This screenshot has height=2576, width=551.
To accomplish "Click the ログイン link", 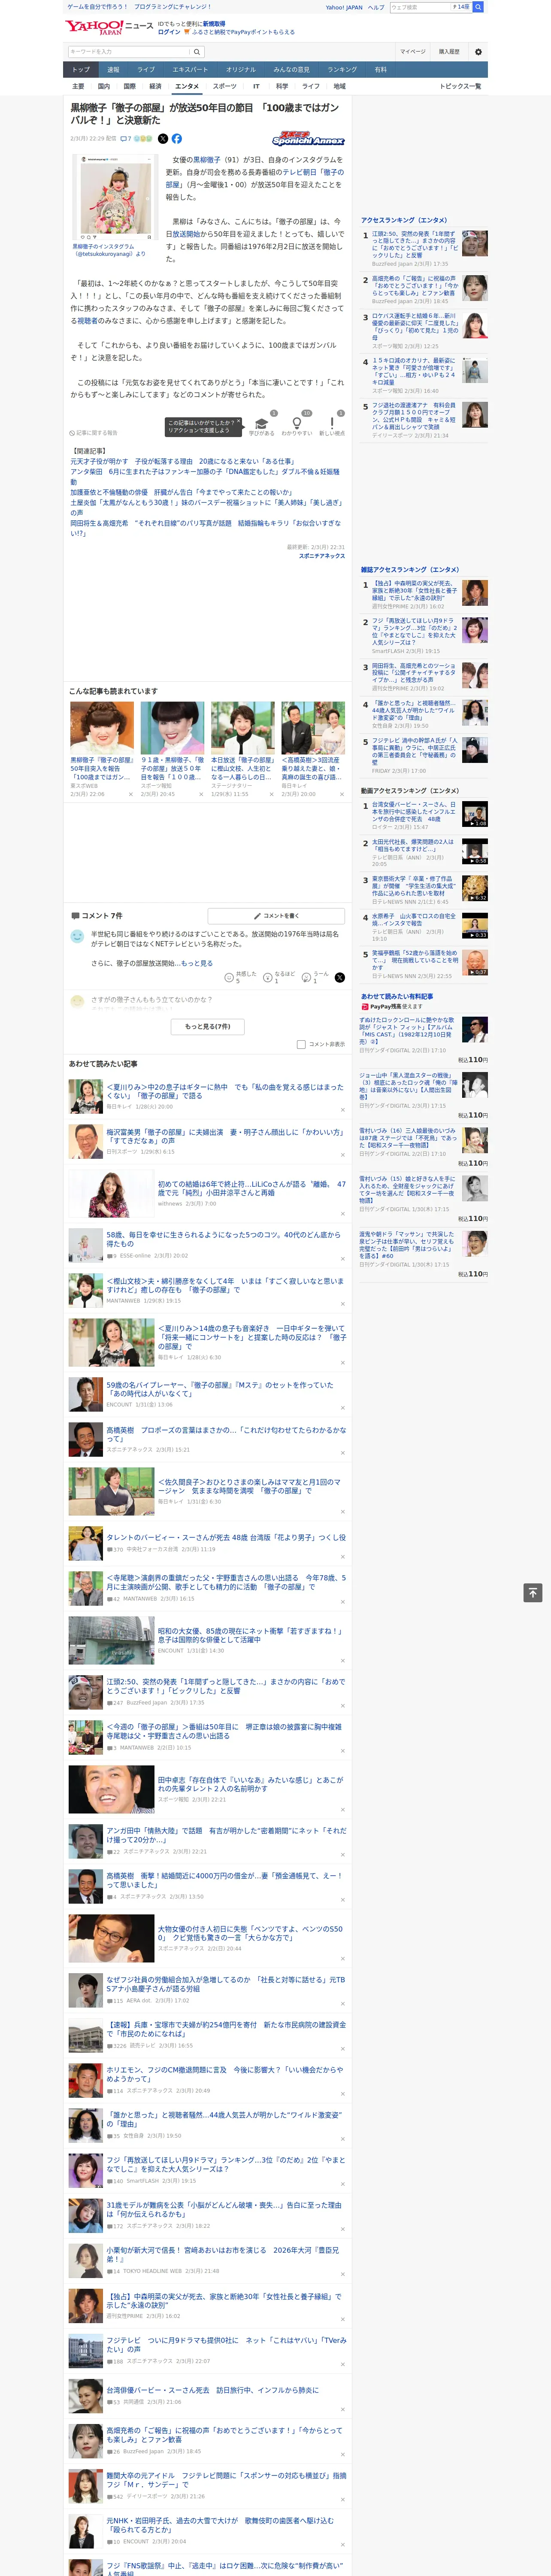I will coord(169,32).
